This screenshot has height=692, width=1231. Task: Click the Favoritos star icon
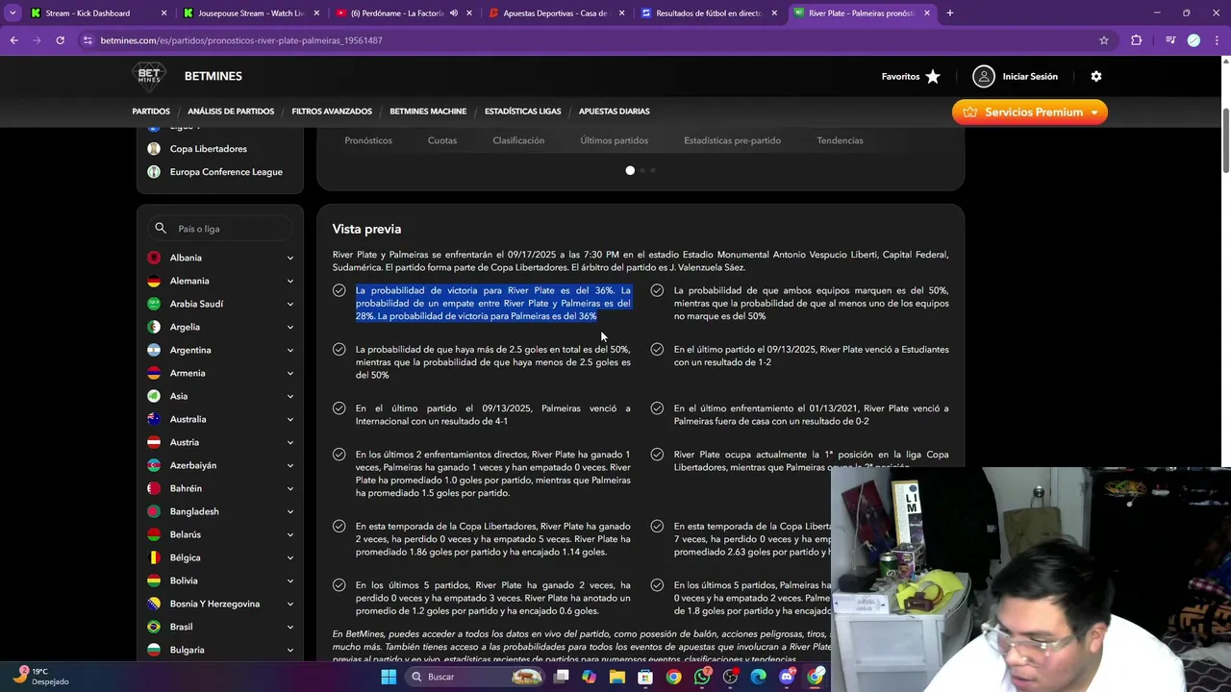(x=933, y=77)
